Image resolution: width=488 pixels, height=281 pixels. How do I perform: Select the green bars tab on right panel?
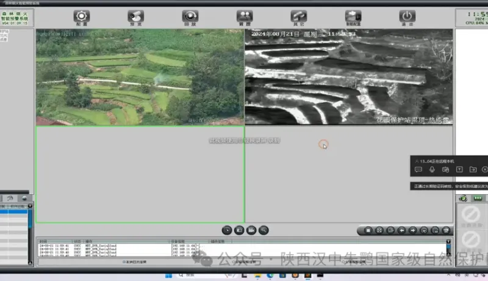pos(478,199)
